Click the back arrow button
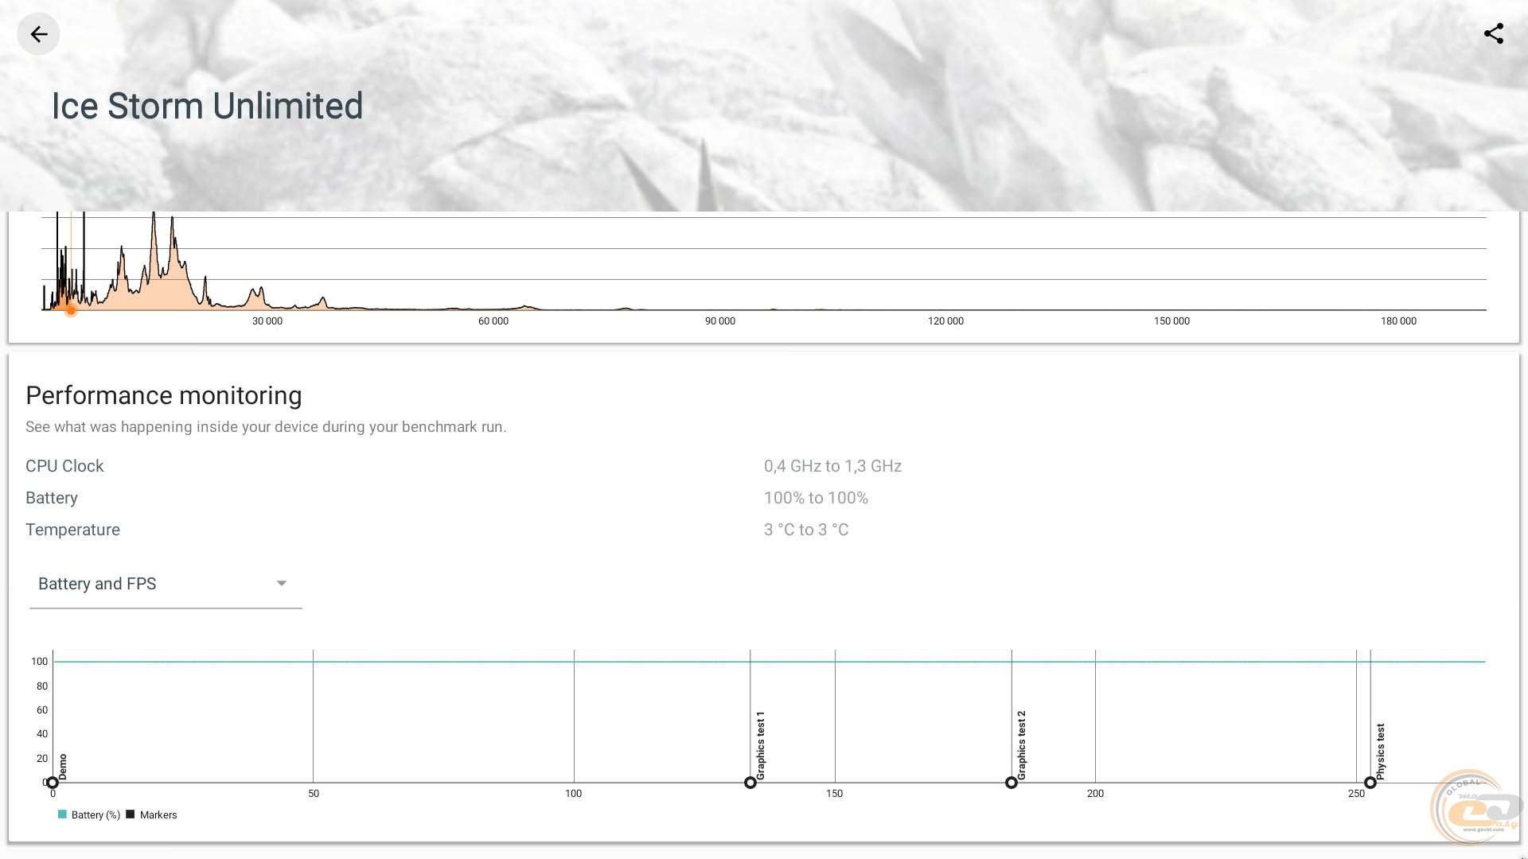 pyautogui.click(x=38, y=34)
